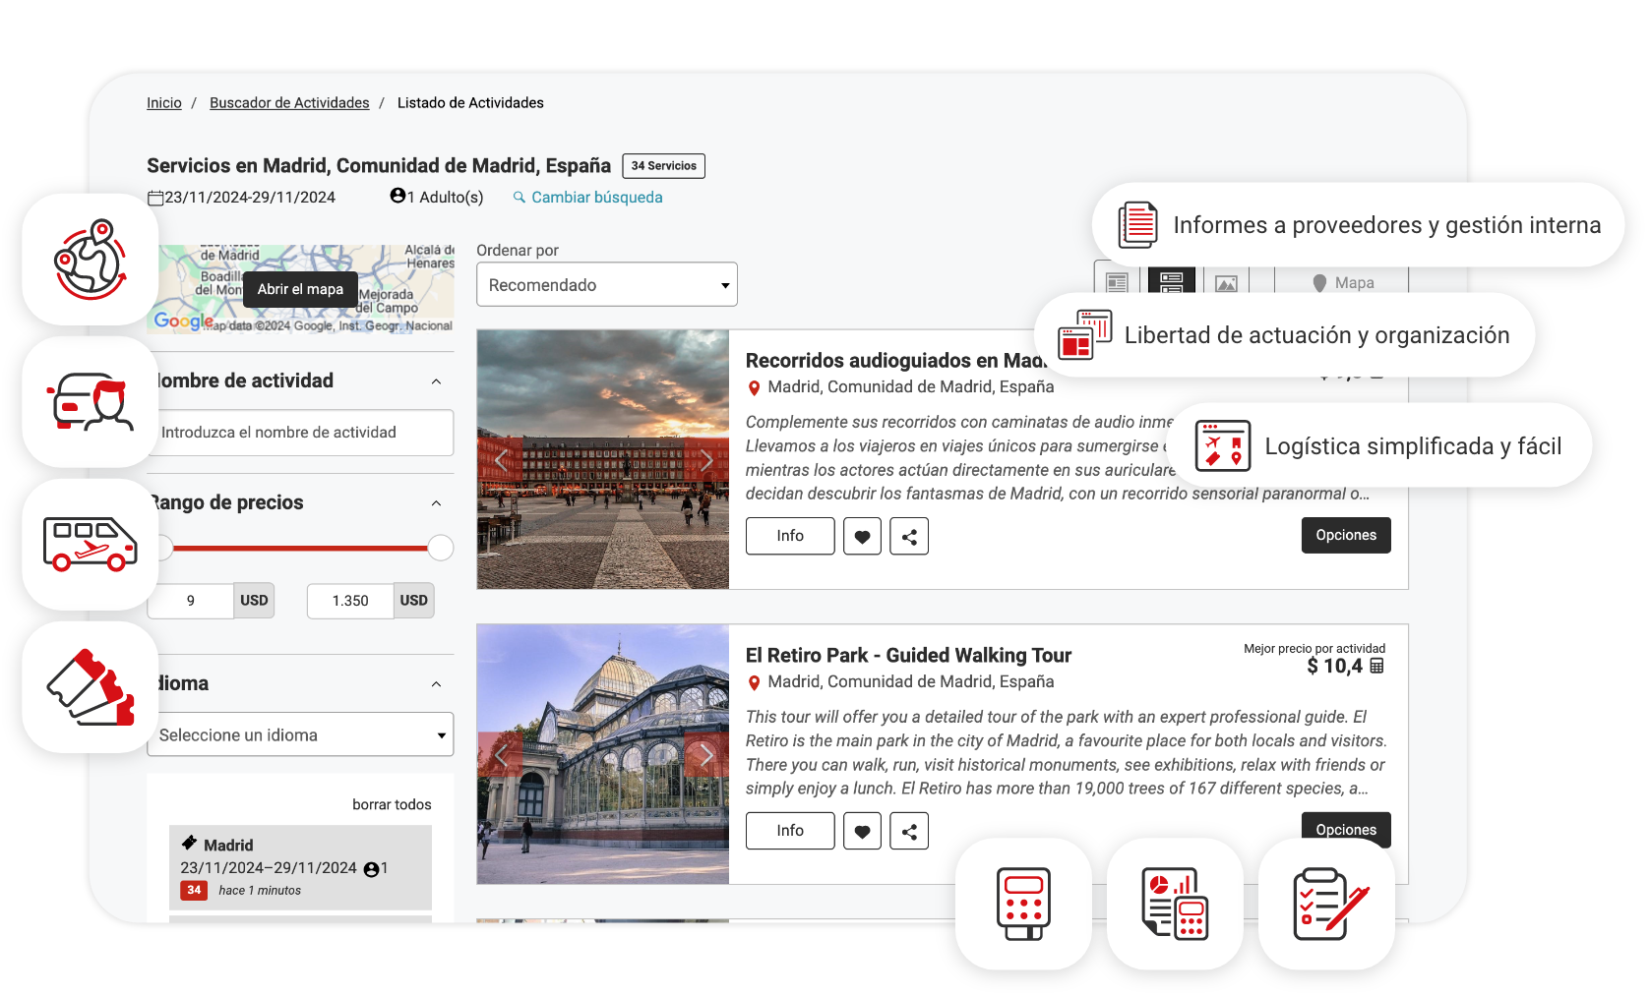1650x996 pixels.
Task: Click the calculator icon tile
Action: tap(1023, 904)
